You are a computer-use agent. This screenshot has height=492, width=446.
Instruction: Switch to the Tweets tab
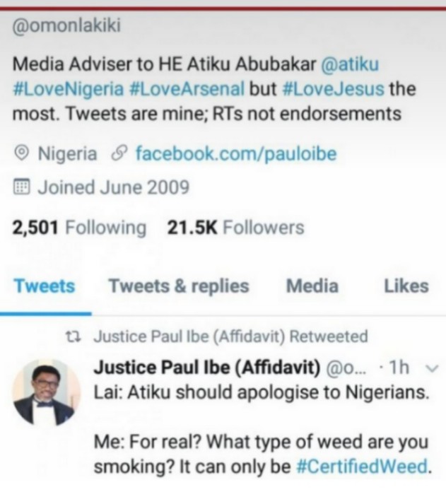pos(44,286)
